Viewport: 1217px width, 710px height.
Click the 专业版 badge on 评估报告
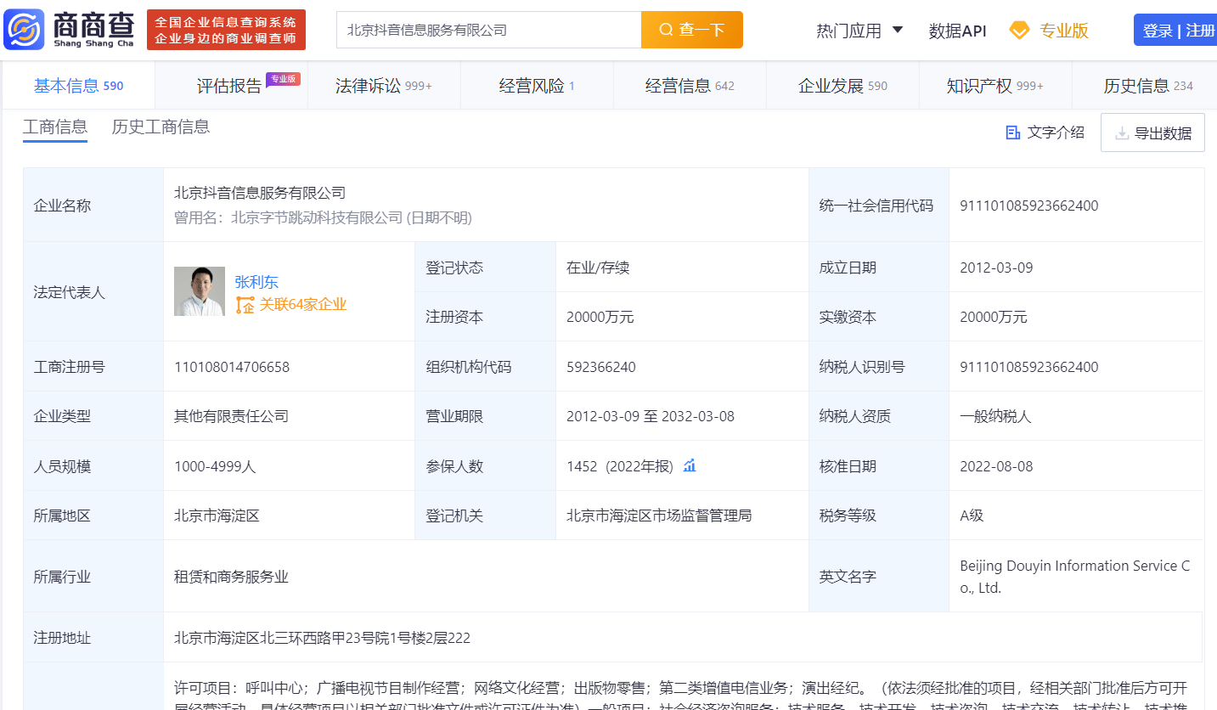point(283,79)
